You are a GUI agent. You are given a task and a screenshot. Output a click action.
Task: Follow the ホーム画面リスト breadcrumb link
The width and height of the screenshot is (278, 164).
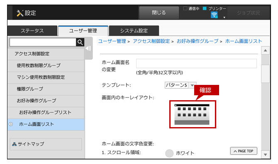244,41
